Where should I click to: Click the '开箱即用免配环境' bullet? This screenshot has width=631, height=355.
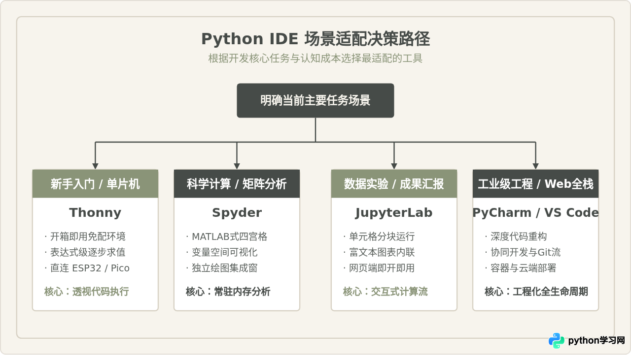click(x=85, y=237)
